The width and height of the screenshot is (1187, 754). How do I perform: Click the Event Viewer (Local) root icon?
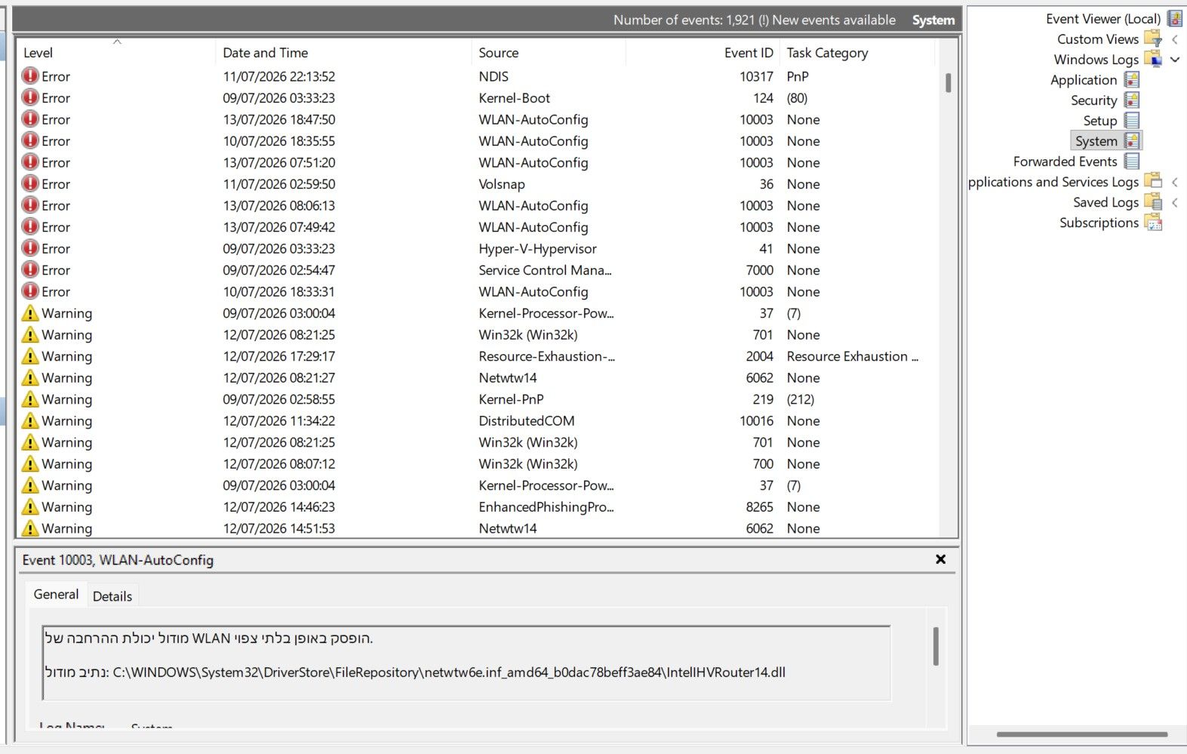(1175, 18)
